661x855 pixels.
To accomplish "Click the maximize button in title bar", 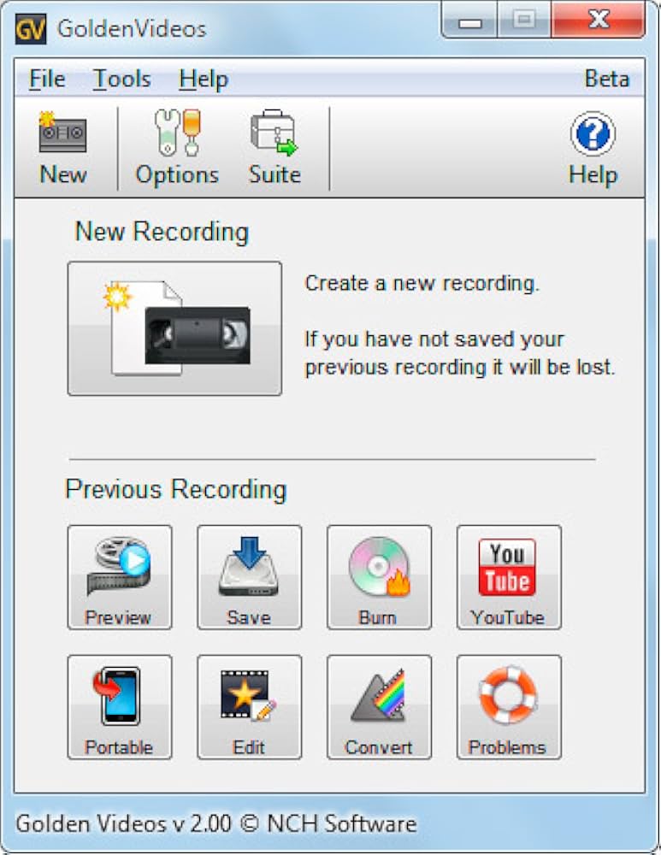I will point(524,20).
